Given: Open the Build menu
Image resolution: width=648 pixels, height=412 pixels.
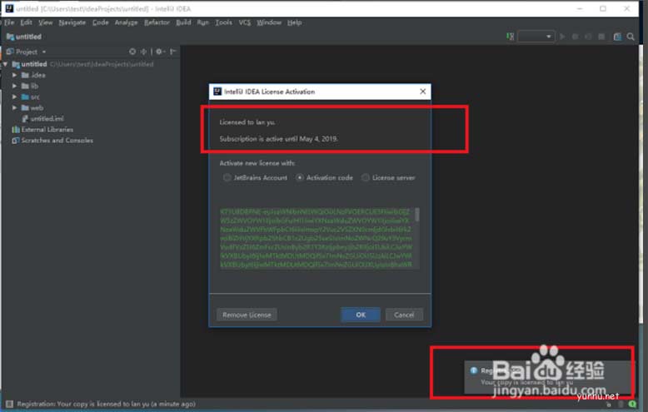Looking at the screenshot, I should click(x=183, y=22).
